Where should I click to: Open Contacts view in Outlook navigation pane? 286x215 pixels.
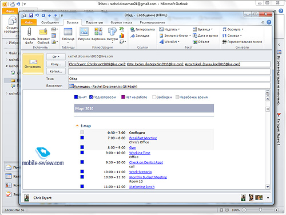[x=9, y=185]
